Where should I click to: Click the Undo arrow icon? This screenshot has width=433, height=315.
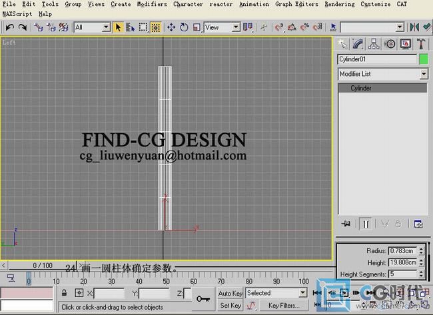coord(10,27)
